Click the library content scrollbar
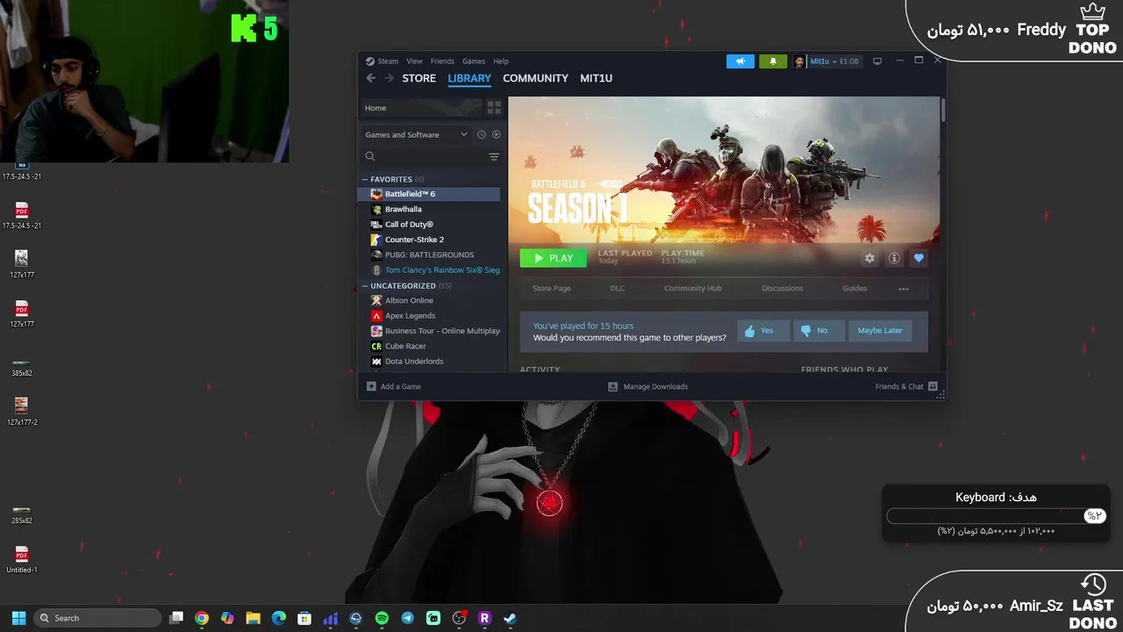Image resolution: width=1123 pixels, height=632 pixels. pos(942,110)
